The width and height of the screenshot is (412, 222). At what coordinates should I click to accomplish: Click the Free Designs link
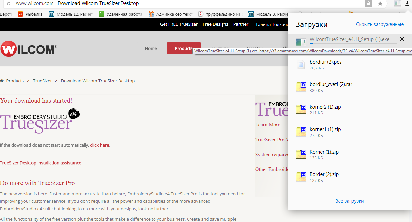215,24
